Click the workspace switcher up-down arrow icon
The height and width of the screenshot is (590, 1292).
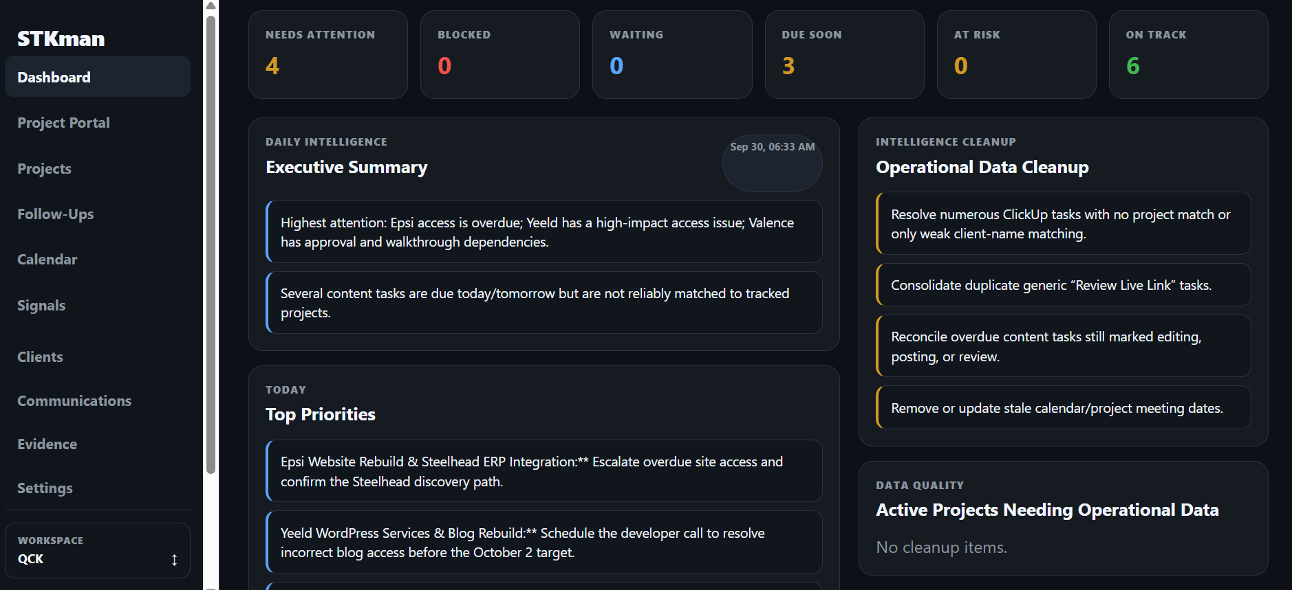click(x=175, y=560)
